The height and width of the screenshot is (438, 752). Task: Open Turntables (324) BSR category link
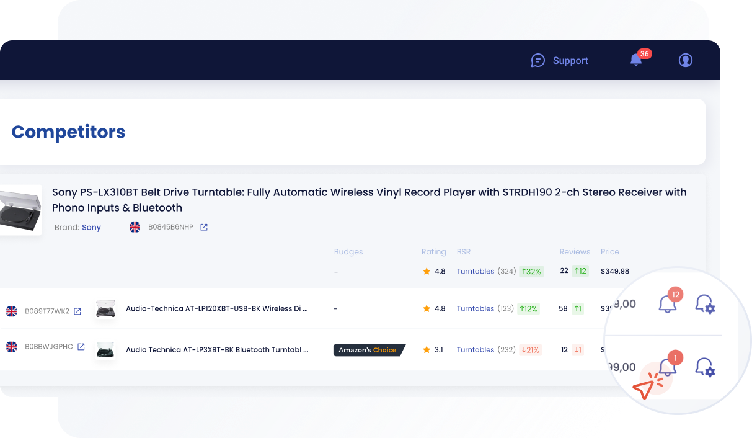476,271
